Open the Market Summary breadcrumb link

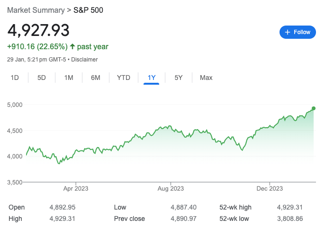(x=36, y=10)
